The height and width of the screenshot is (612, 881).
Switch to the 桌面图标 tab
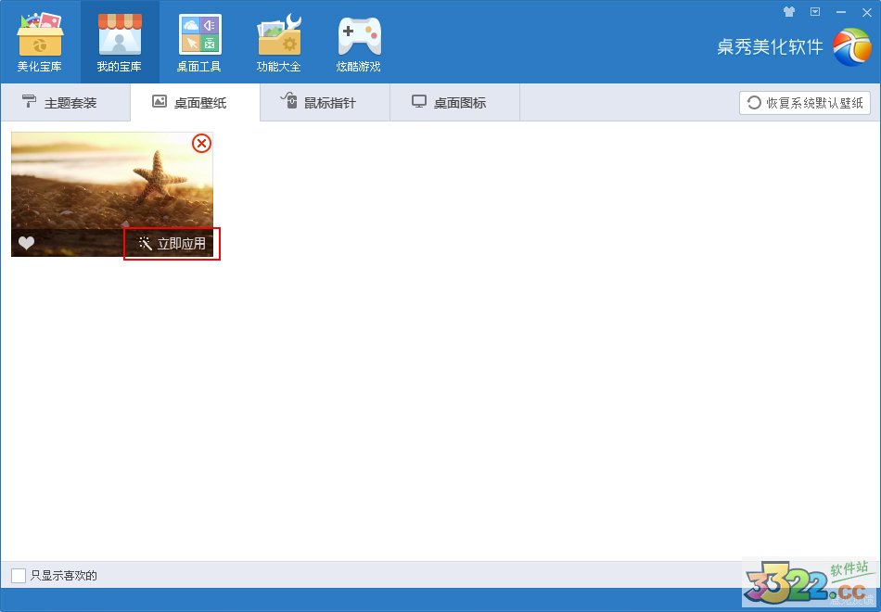point(454,102)
